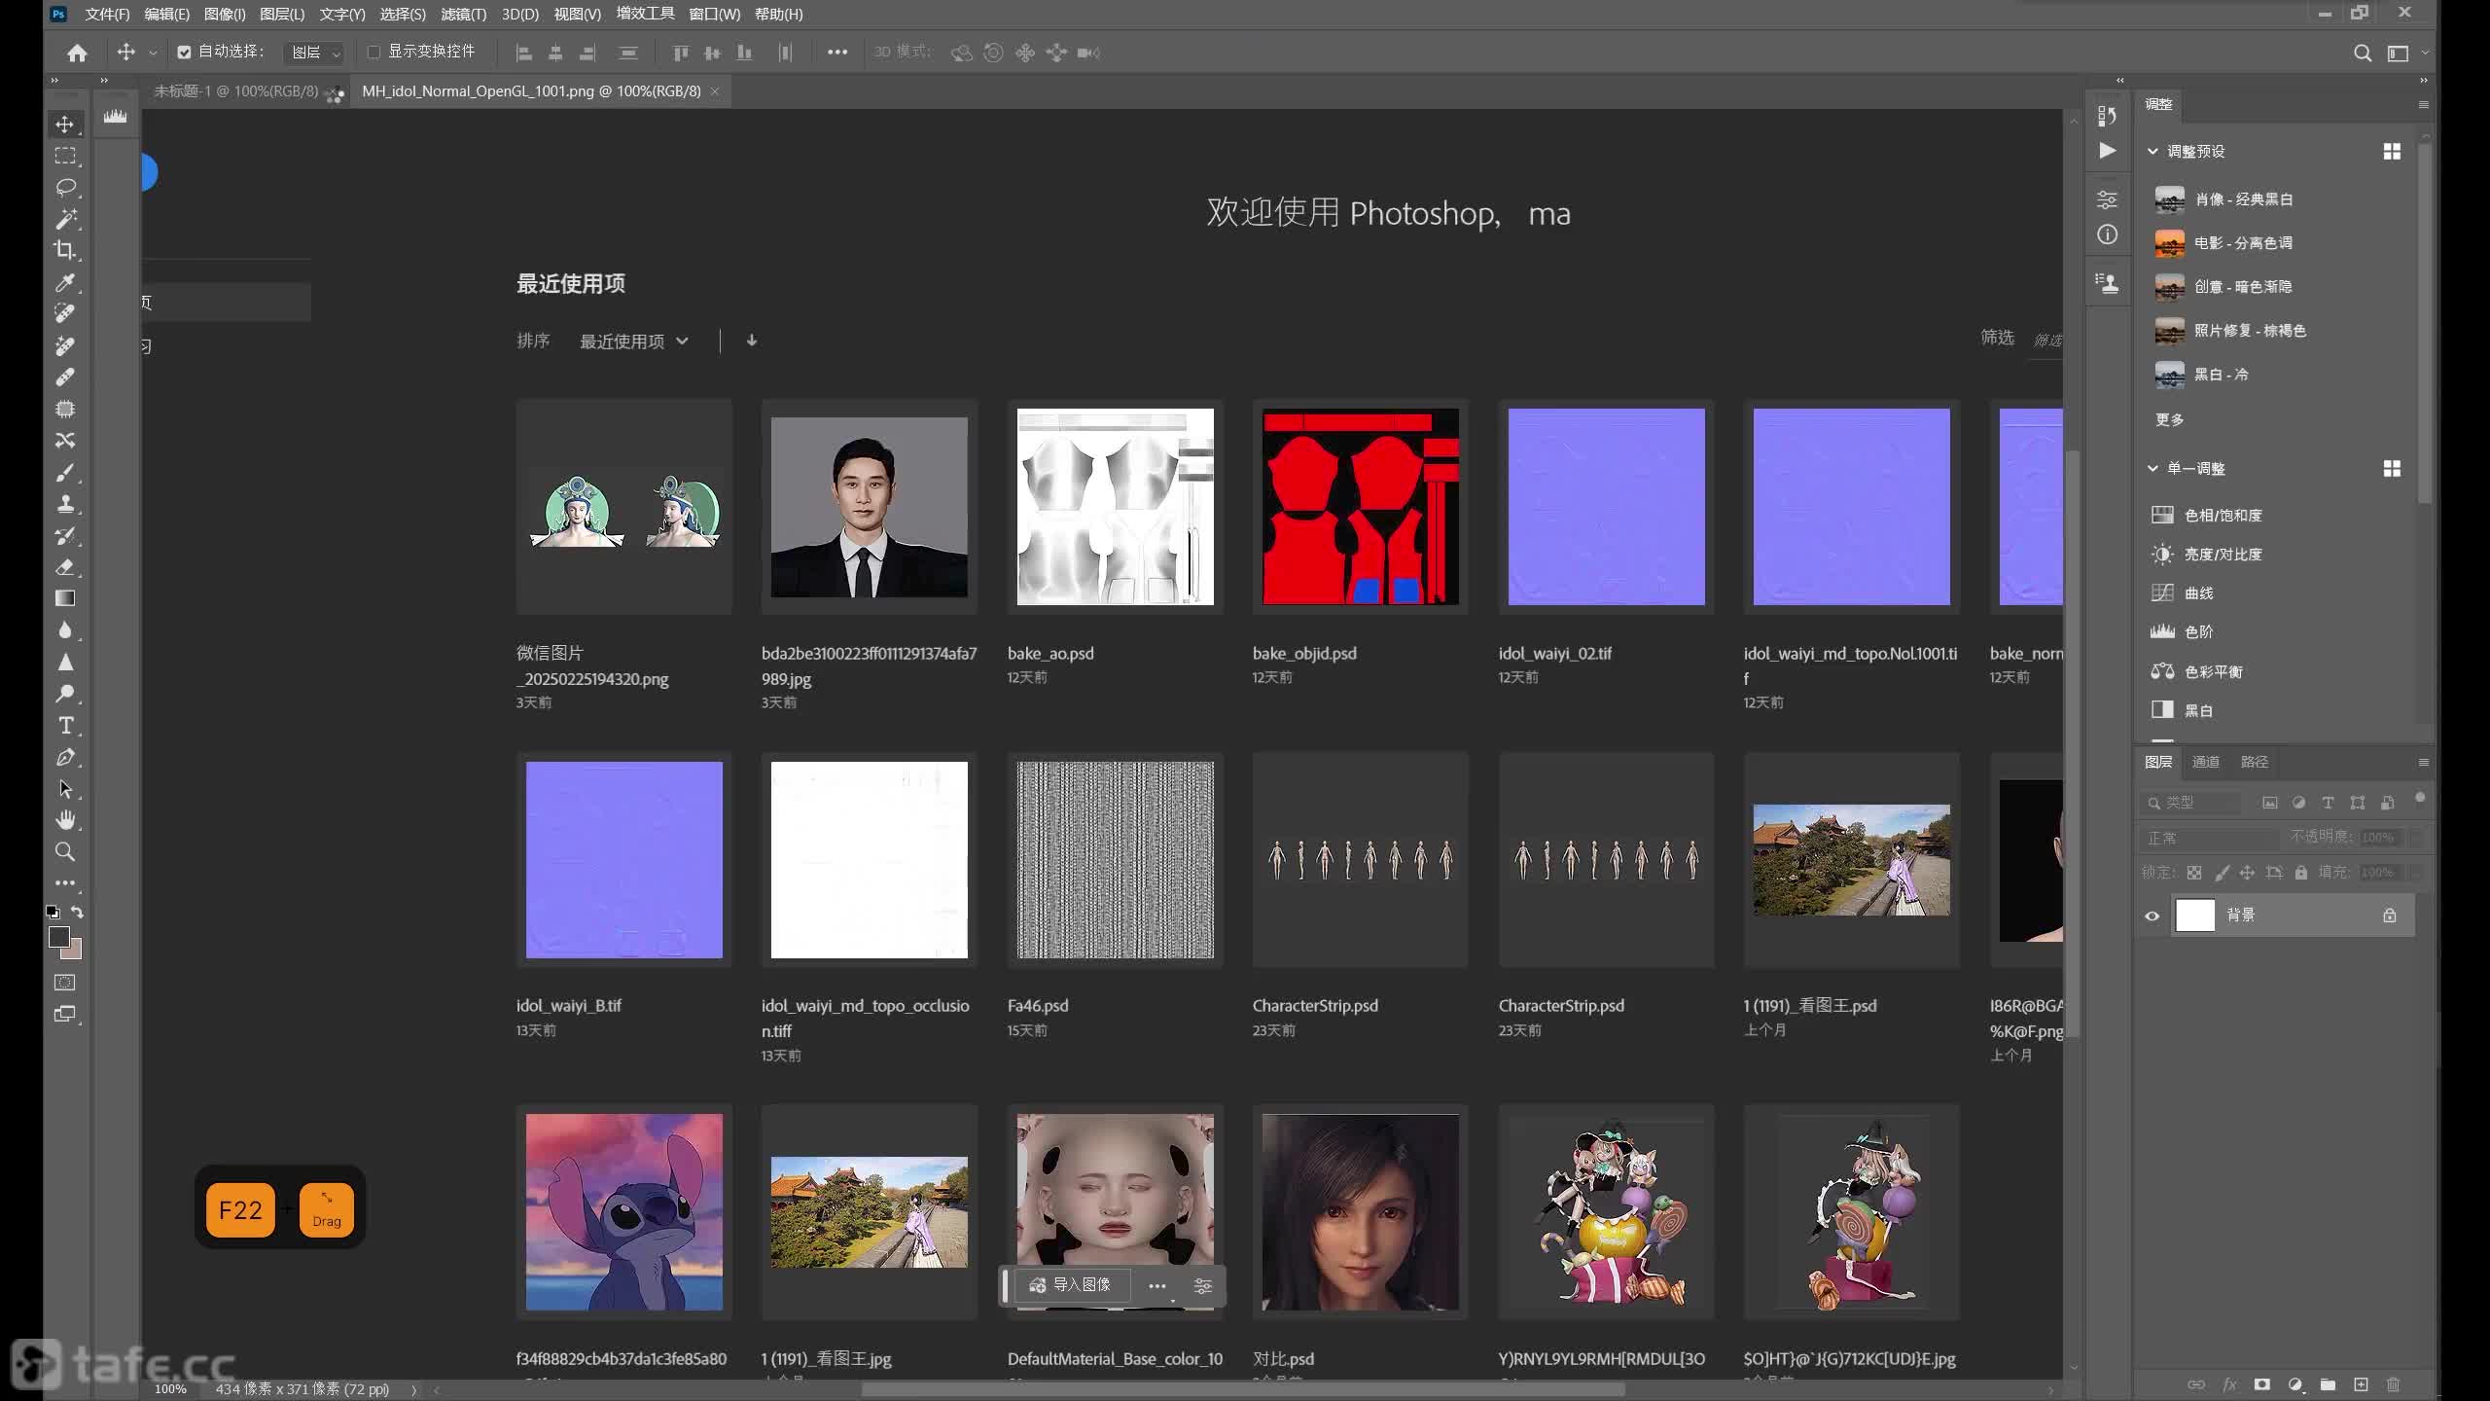This screenshot has height=1401, width=2490.
Task: Open the Layers panel options menu
Action: tap(2423, 762)
